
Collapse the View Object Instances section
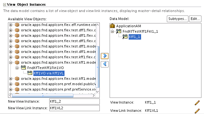point(4,5)
